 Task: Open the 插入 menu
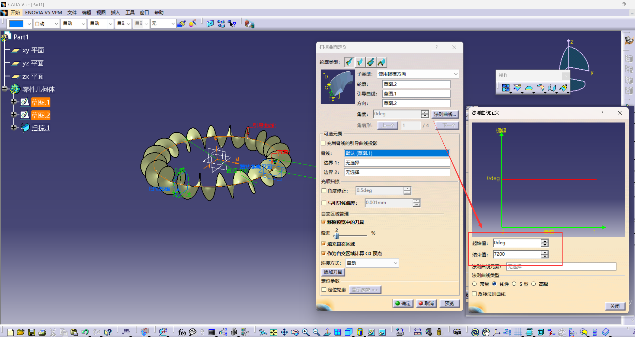point(115,12)
